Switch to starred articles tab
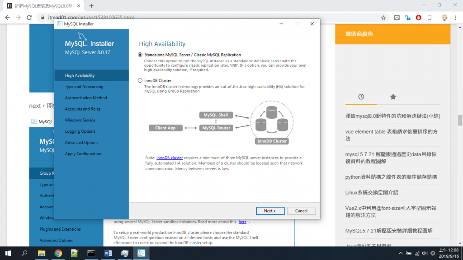The height and width of the screenshot is (260, 463). pyautogui.click(x=393, y=97)
